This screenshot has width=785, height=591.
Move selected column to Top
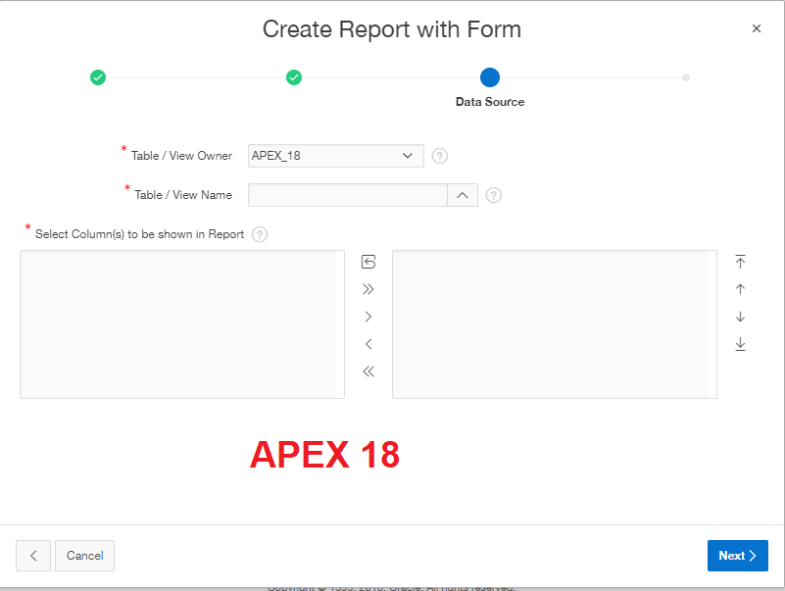[x=740, y=262]
